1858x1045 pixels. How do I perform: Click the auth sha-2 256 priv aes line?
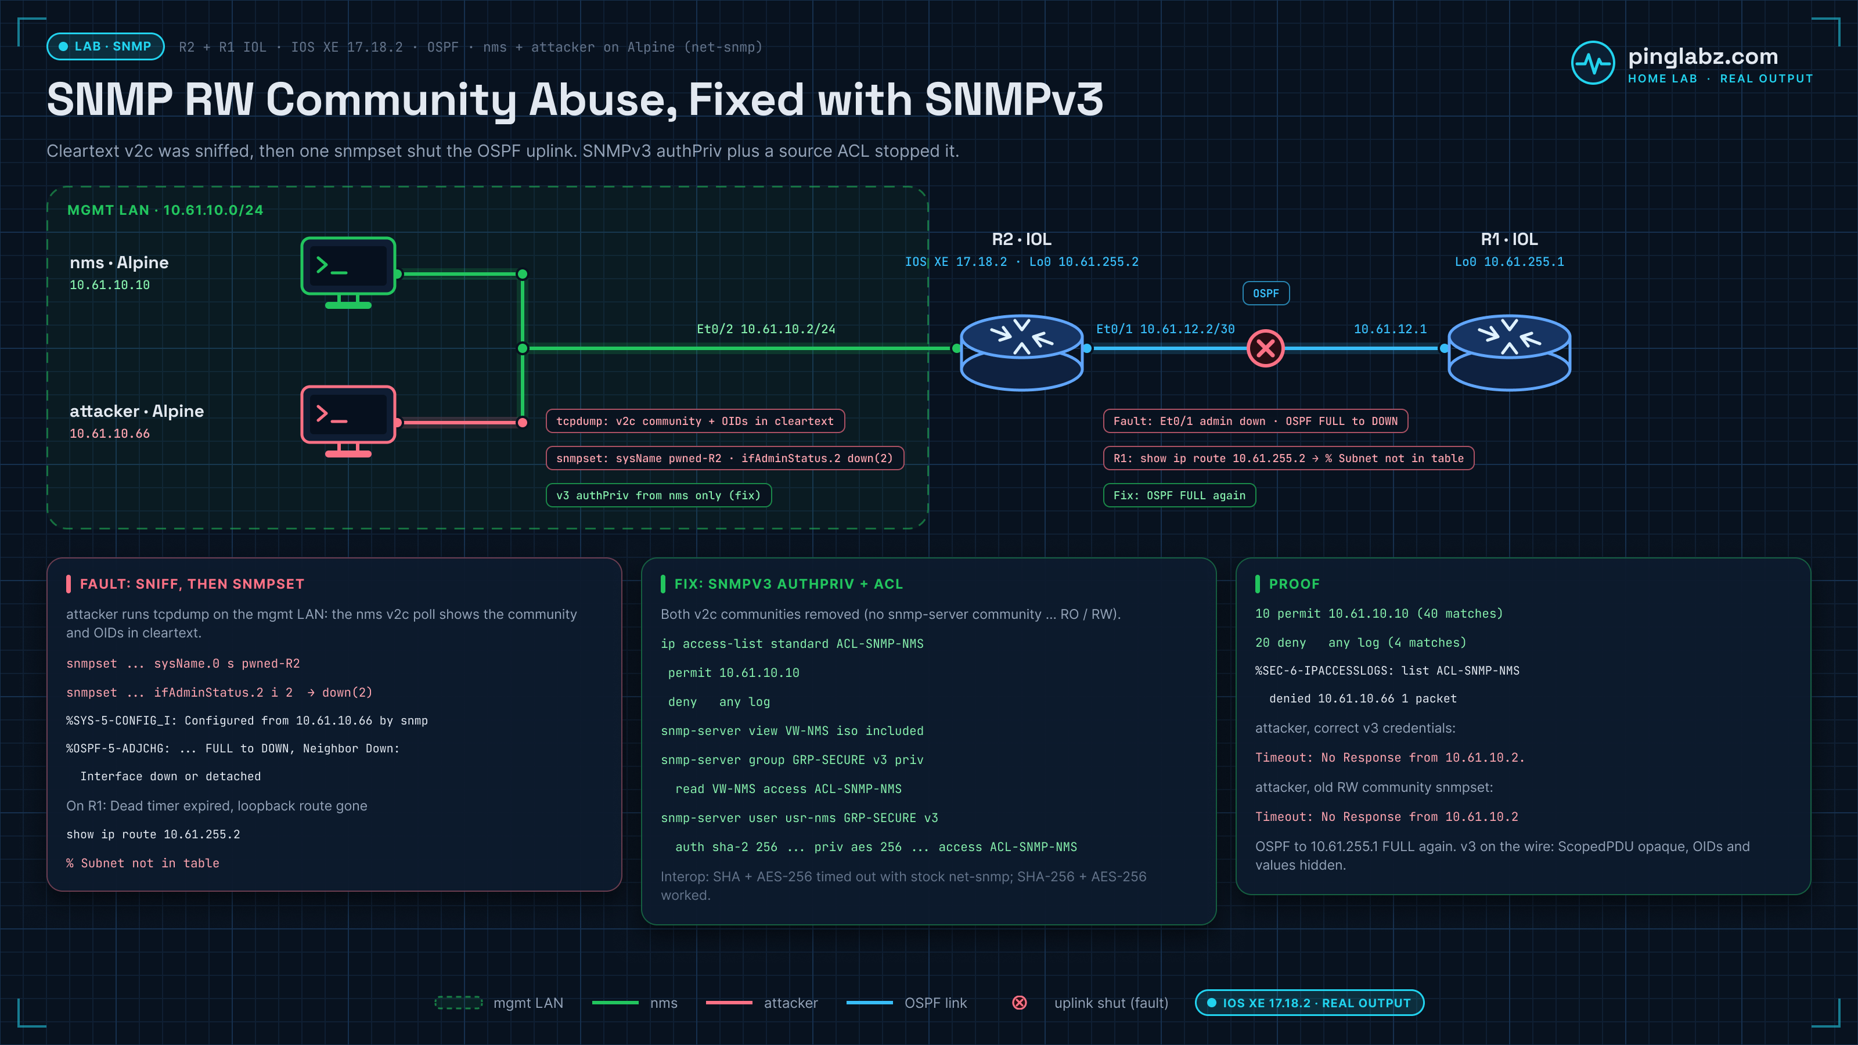click(876, 846)
